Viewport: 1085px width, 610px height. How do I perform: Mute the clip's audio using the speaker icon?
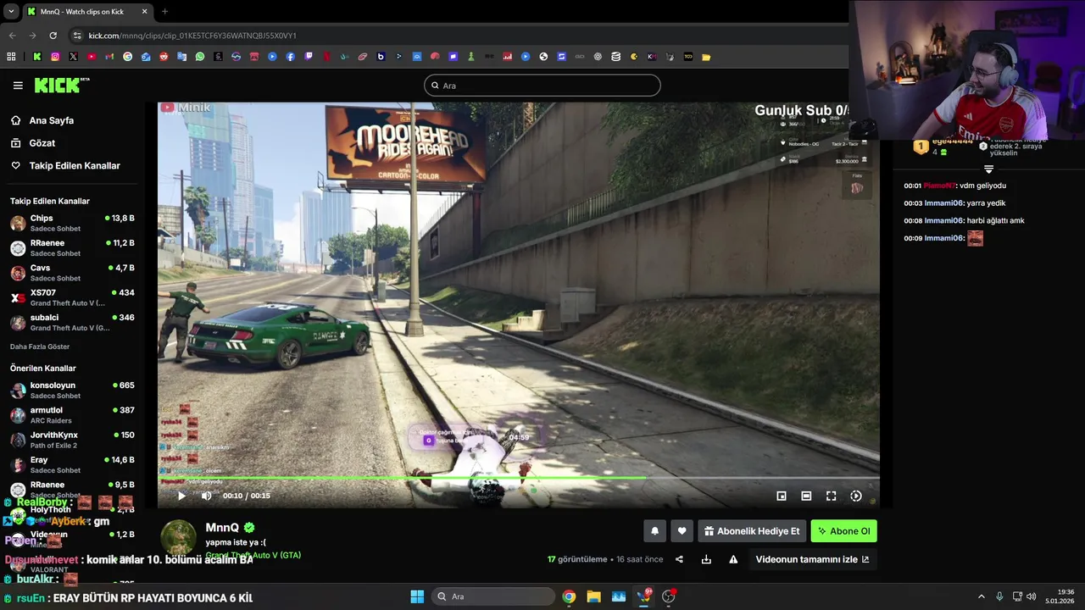pos(206,496)
